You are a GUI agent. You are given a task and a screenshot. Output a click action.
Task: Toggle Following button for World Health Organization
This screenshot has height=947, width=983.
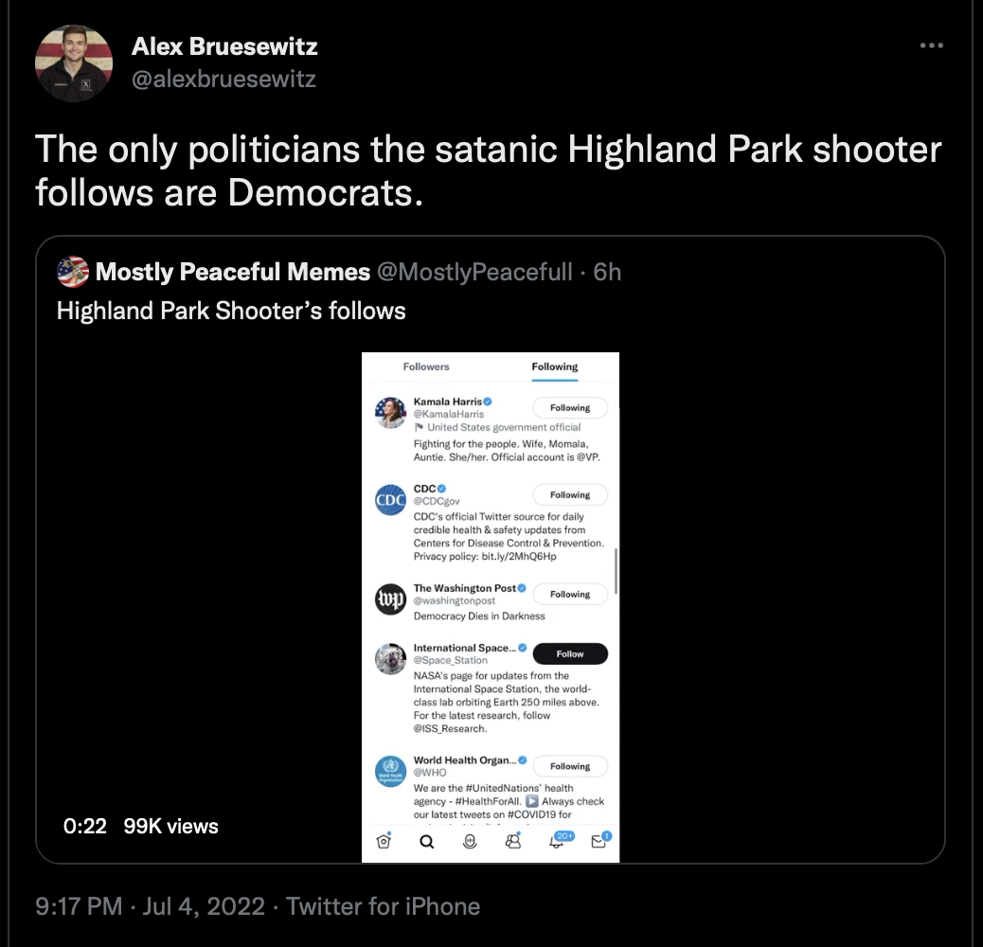click(x=570, y=766)
